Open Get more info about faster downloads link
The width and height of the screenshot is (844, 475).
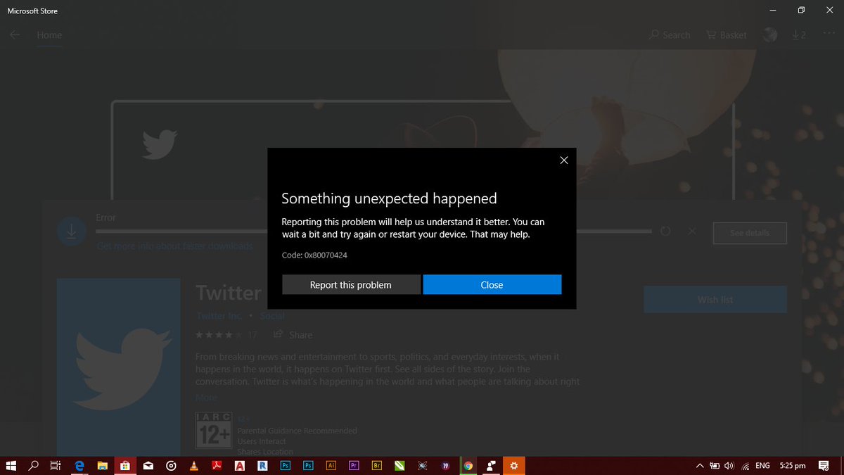tap(174, 246)
